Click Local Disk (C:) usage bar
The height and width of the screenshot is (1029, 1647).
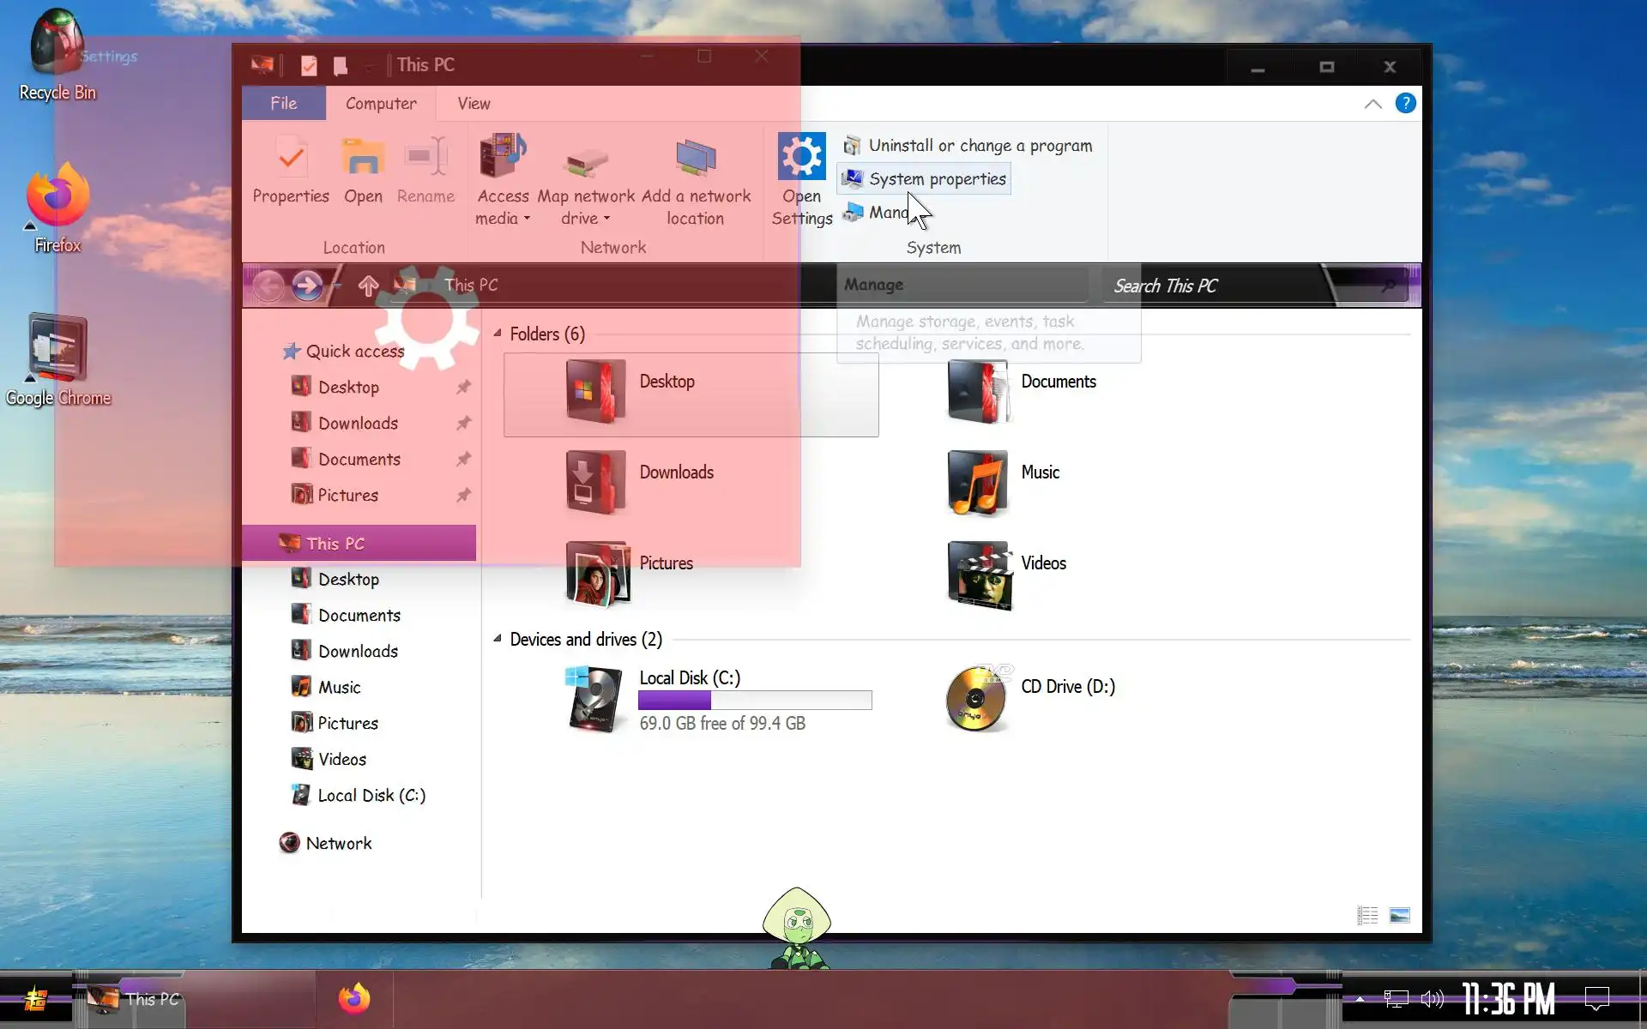pyautogui.click(x=755, y=700)
